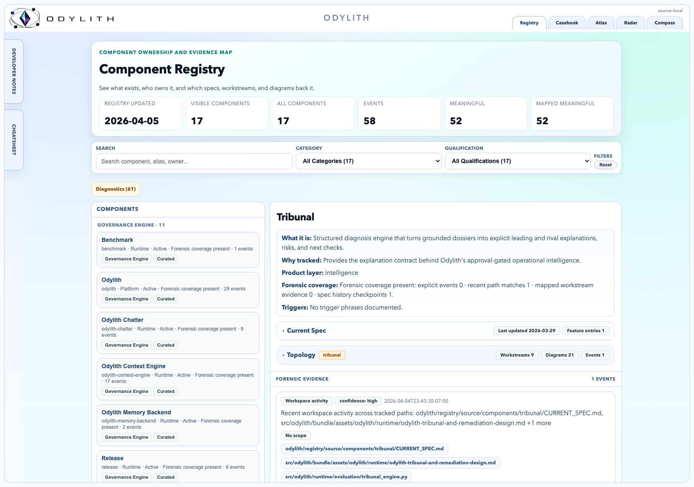This screenshot has height=487, width=694.
Task: Focus the component search field
Action: pos(194,161)
